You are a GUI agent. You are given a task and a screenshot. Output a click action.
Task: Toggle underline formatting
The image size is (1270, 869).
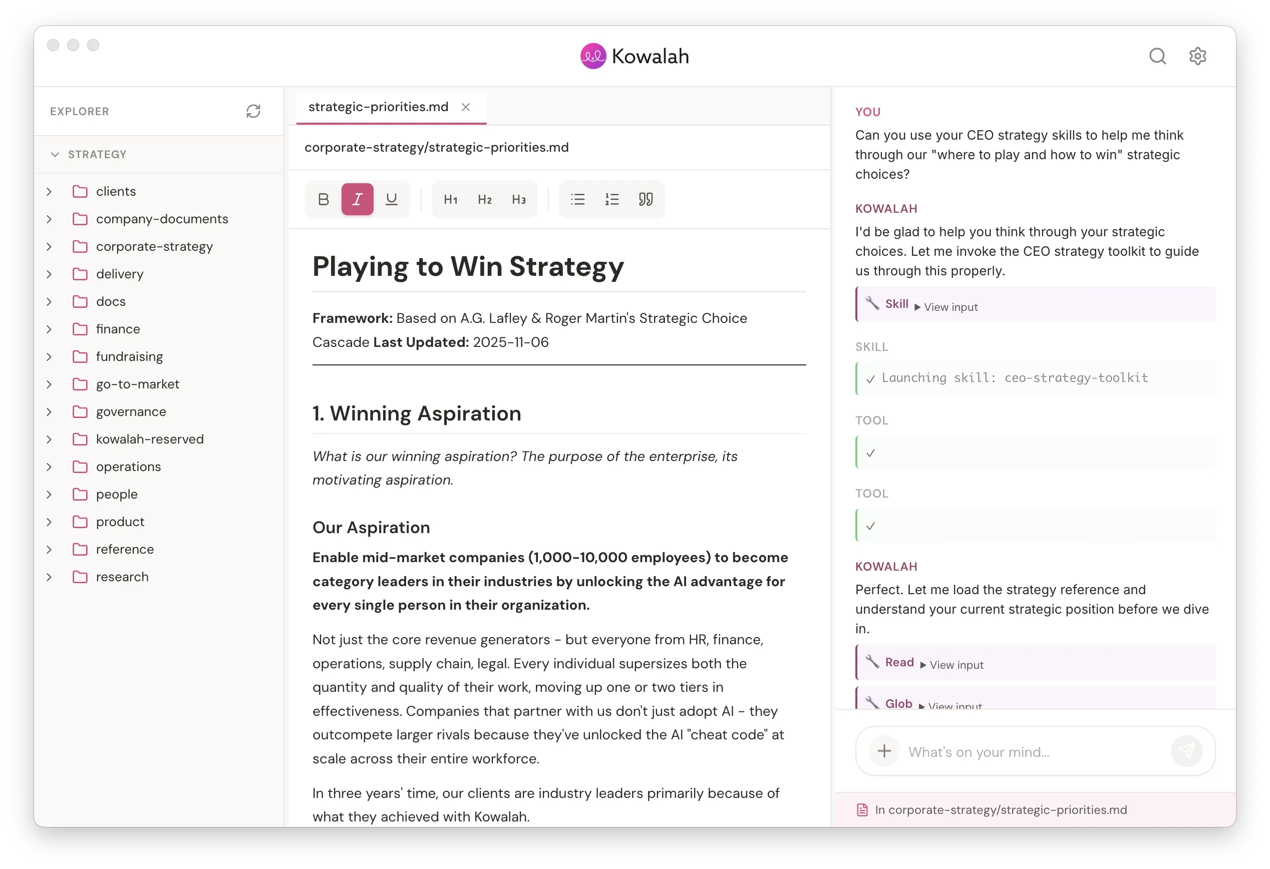391,199
